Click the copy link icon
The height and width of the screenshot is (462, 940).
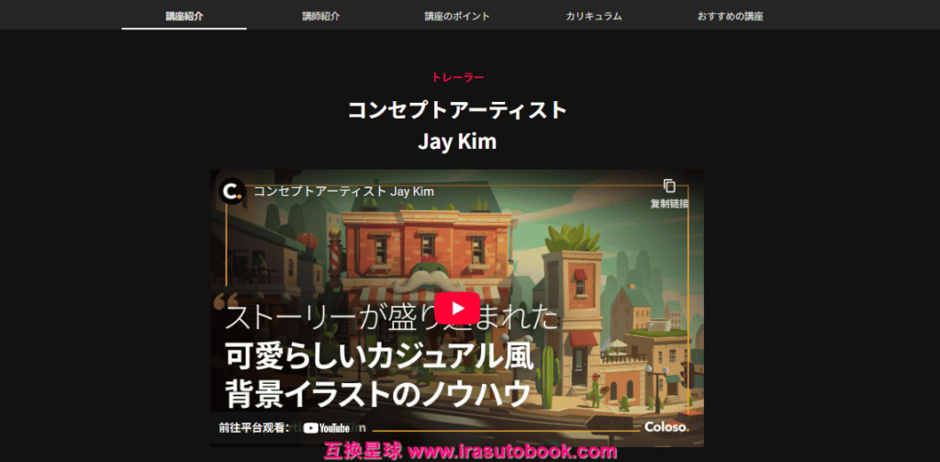pyautogui.click(x=669, y=186)
